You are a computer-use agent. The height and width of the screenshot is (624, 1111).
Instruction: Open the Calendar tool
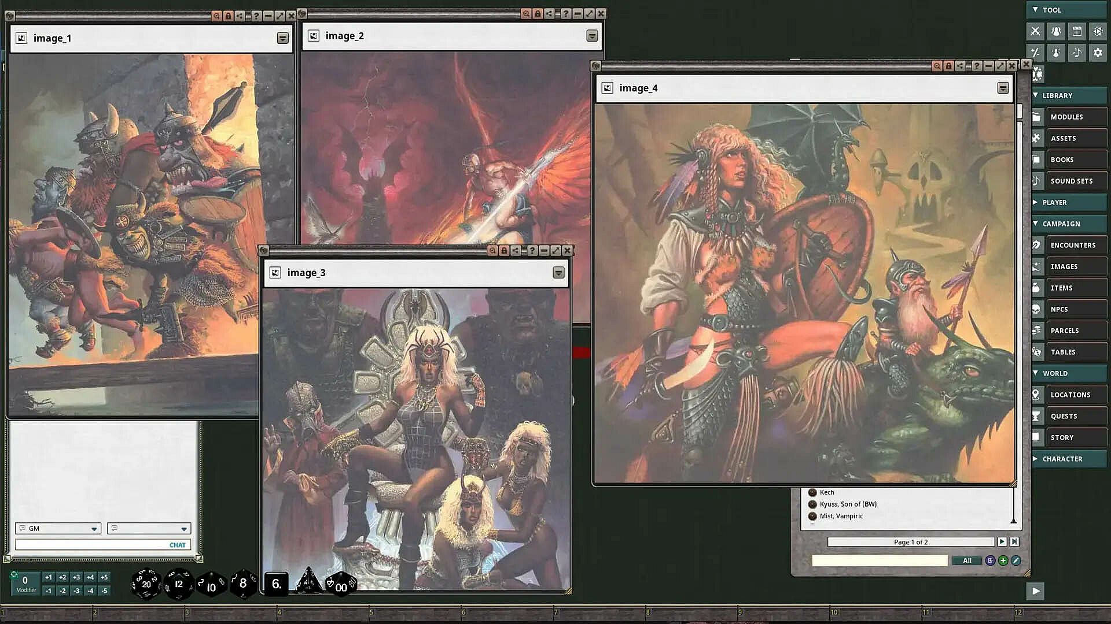(x=1077, y=31)
